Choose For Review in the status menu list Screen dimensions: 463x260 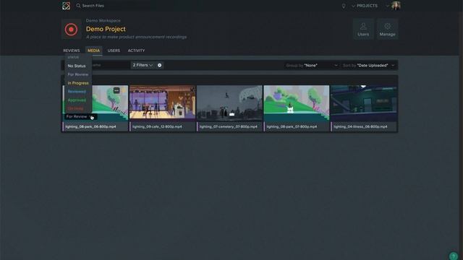pyautogui.click(x=78, y=74)
